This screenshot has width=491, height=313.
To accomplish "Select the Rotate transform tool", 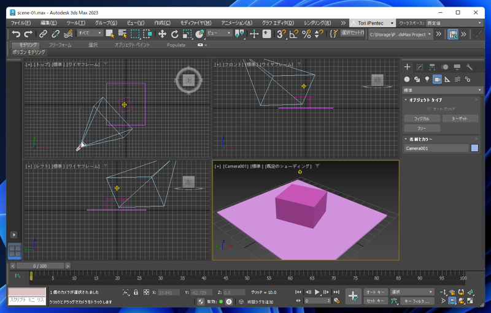I will (175, 34).
